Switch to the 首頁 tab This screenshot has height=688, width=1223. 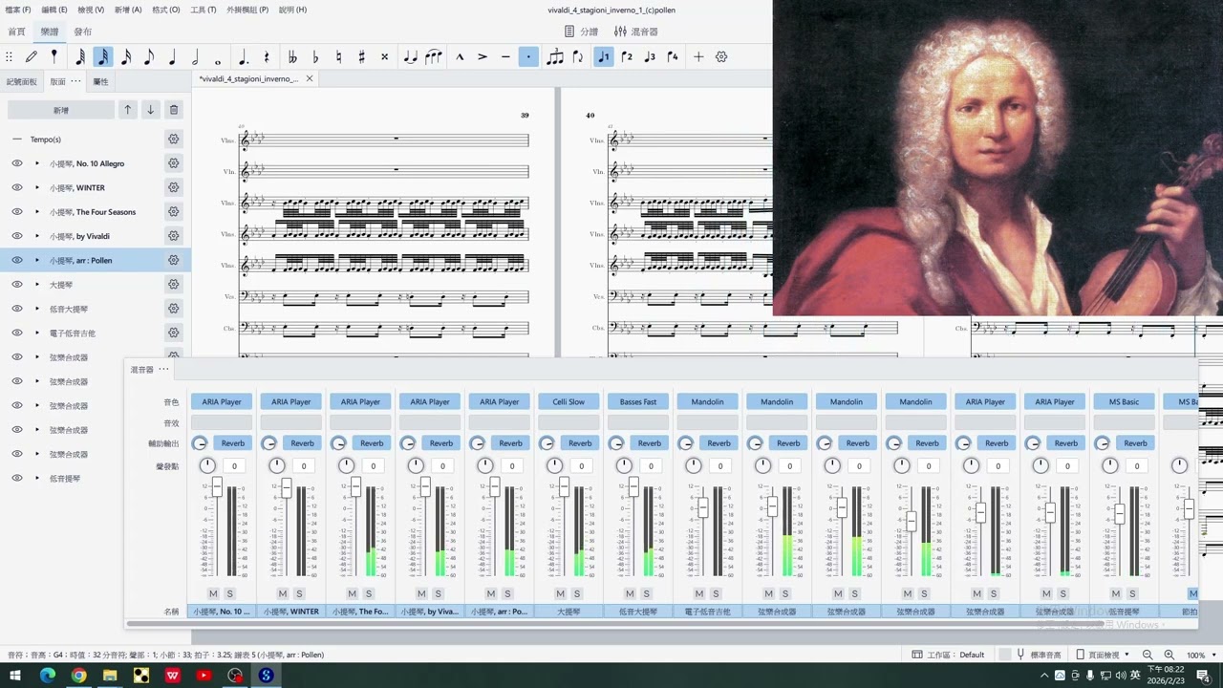tap(16, 32)
